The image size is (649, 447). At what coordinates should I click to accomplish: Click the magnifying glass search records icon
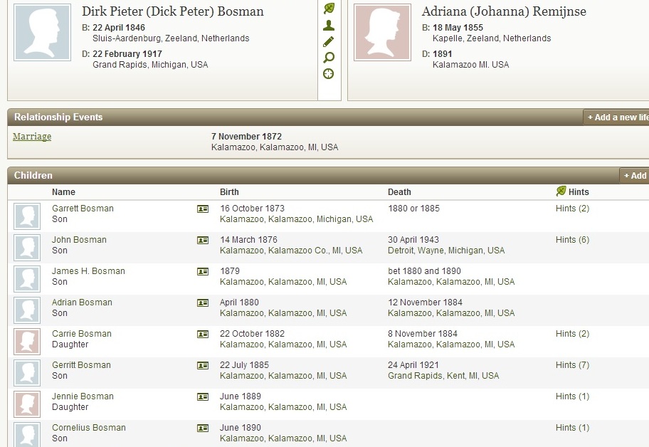[x=329, y=58]
